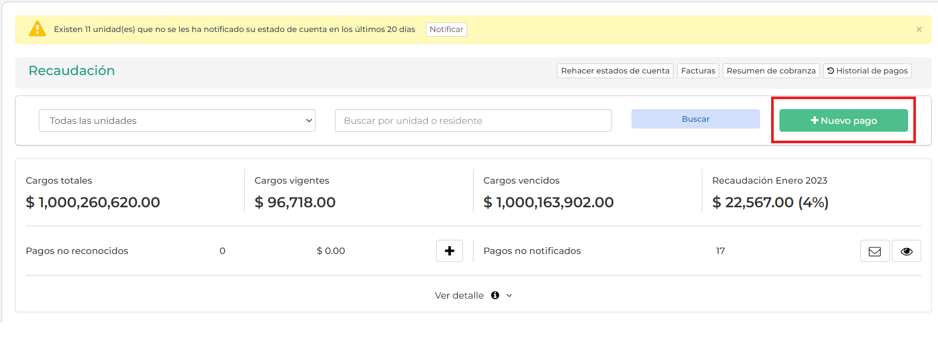Click the info icon beside Ver detalle
This screenshot has width=938, height=339.
pos(495,295)
